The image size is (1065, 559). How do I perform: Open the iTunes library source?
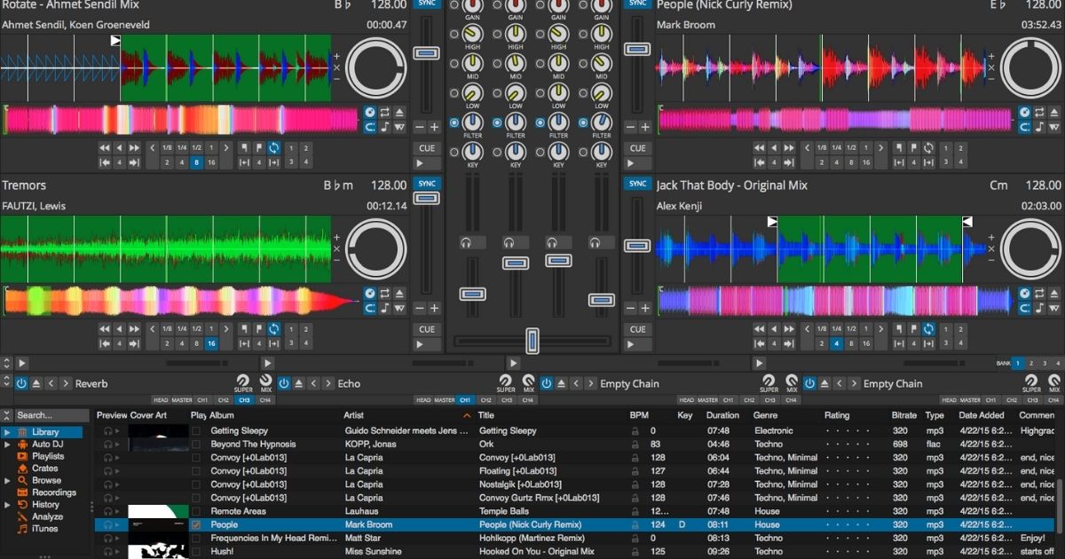pyautogui.click(x=46, y=529)
